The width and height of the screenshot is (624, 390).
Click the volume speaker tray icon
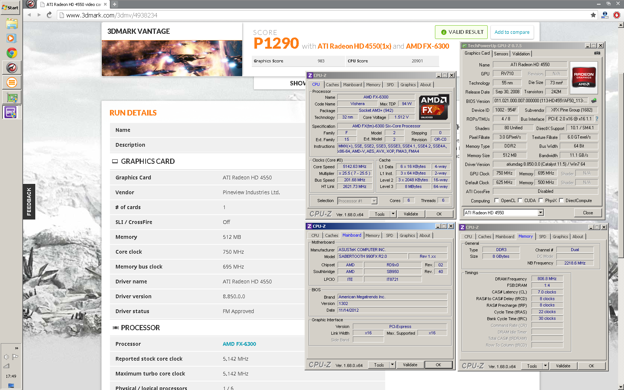(6, 357)
